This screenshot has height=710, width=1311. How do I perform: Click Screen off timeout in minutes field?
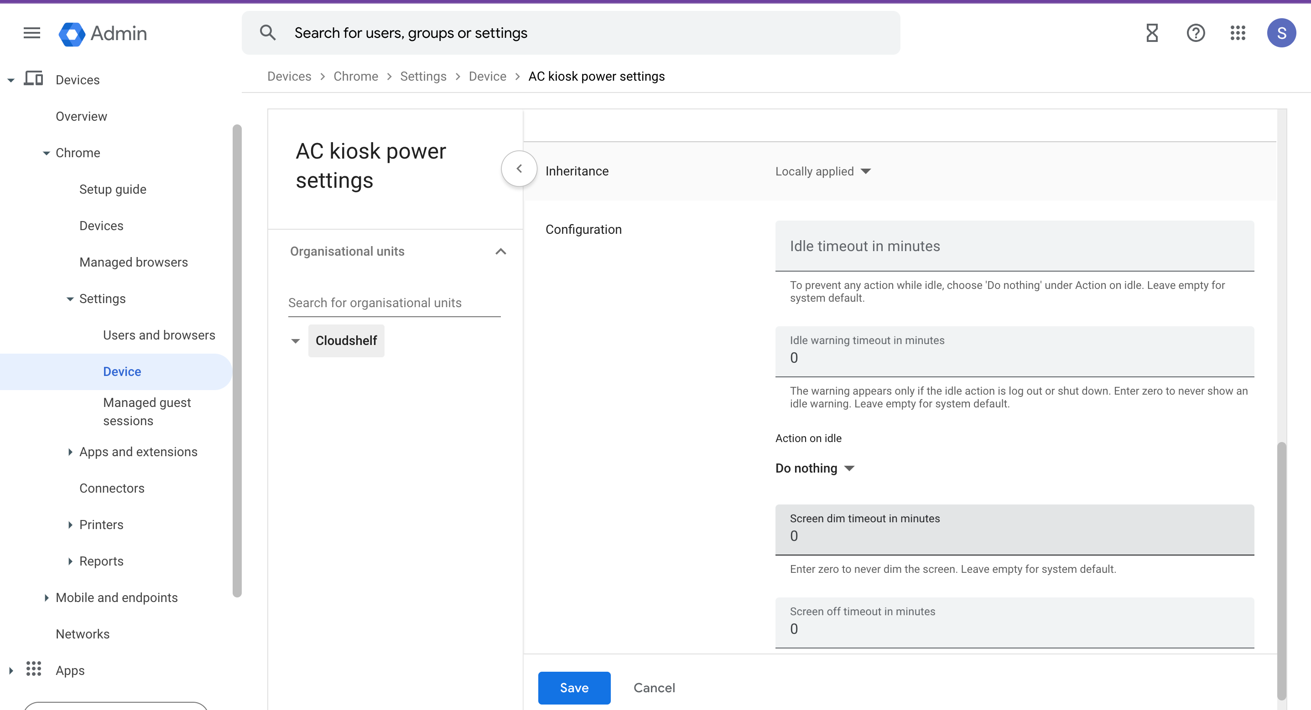coord(1014,623)
